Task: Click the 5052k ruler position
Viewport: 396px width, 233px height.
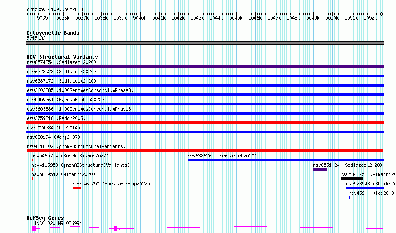Action: pyautogui.click(x=370, y=18)
